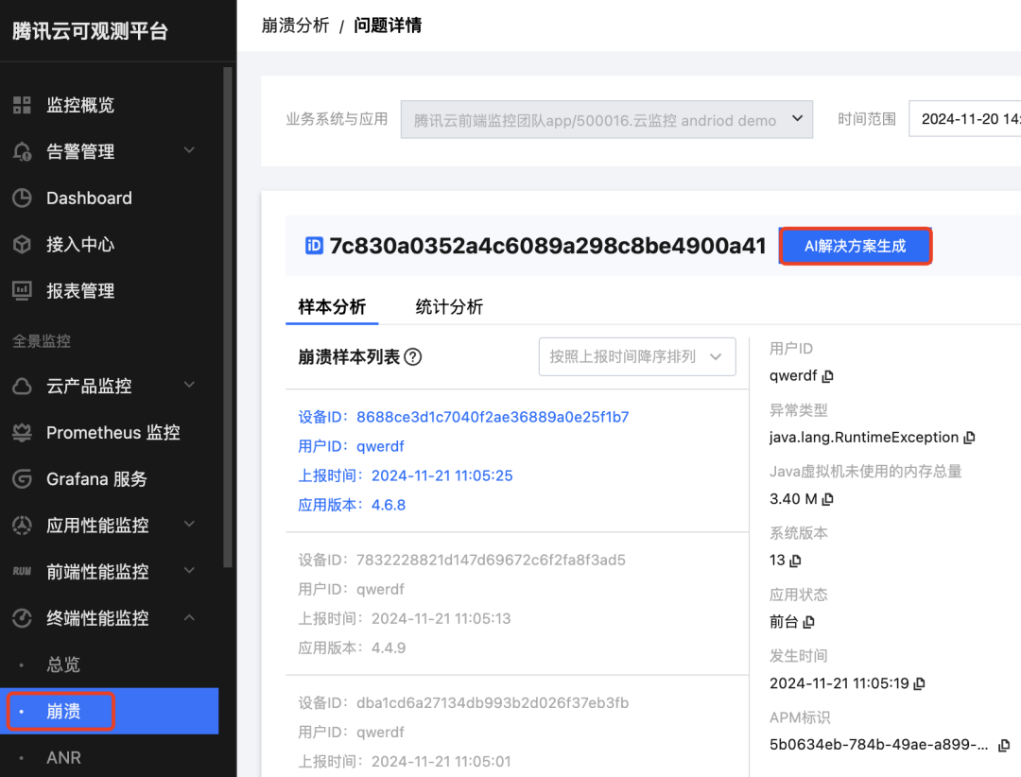This screenshot has width=1021, height=777.
Task: Click the 报表管理 monitor icon
Action: 22,290
